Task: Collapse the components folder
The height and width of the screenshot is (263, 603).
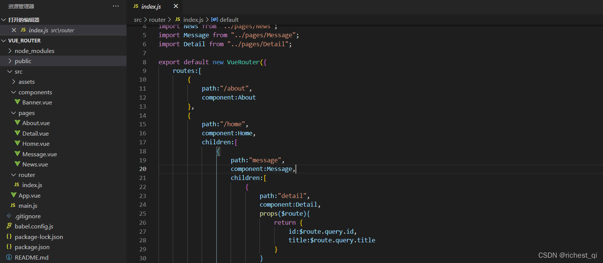Action: 14,92
